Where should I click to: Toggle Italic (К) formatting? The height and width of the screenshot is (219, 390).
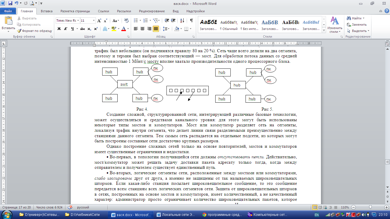pos(66,29)
